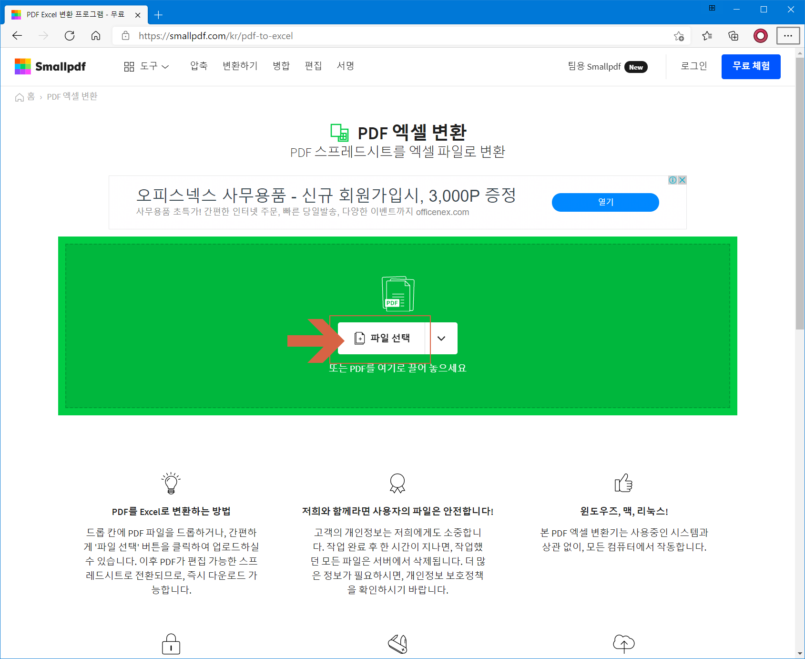Click the heading 저희와 함께라면 사용자의 파일은 안전합니다!

[397, 511]
